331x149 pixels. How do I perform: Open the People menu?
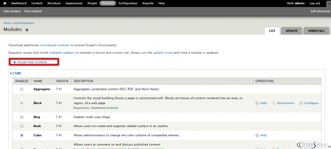[92, 3]
